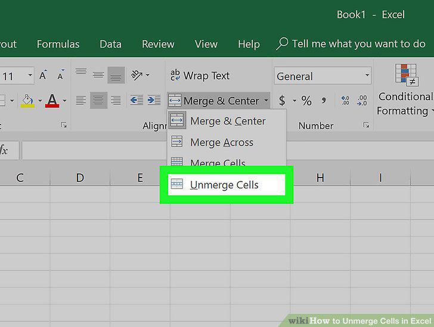Click the Accounting Number Format dollar icon
Viewport: 434px width, 327px height.
click(x=282, y=101)
